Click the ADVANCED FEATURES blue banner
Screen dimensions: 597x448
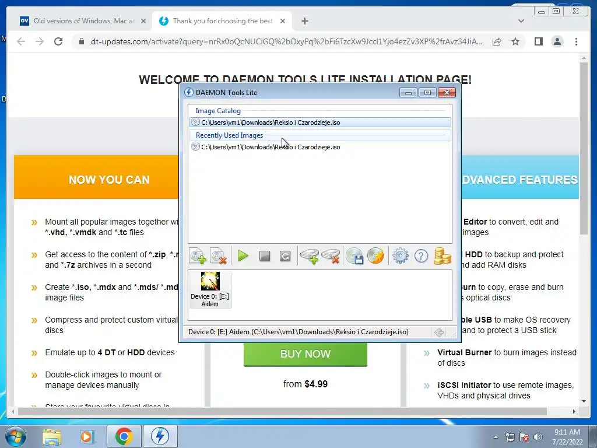520,177
